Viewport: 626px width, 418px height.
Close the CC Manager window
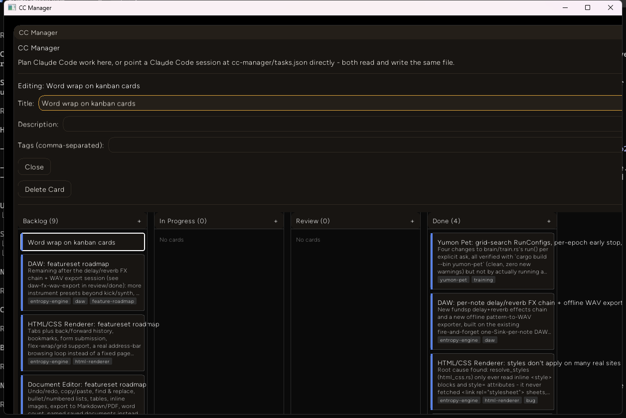click(611, 7)
